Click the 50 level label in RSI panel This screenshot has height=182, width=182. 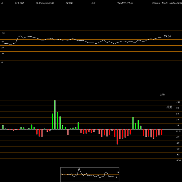(3, 48)
